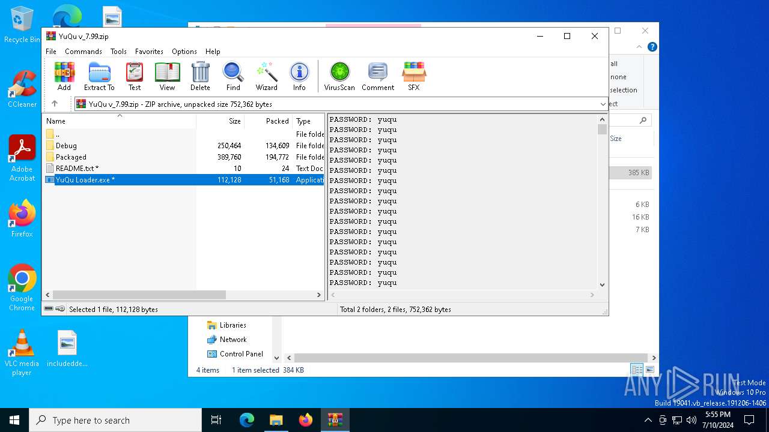Click the Delete trash icon
This screenshot has height=432, width=769.
click(200, 76)
